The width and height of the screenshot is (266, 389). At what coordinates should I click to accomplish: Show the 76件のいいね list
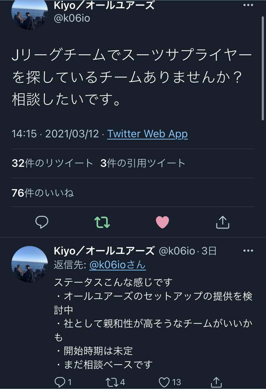click(43, 193)
